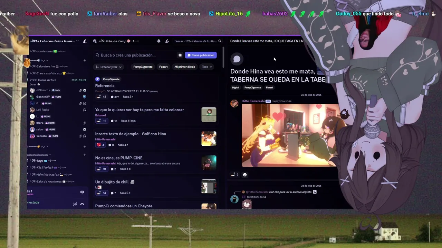Click the Lofi Radio avatar in voice channel
Screen dimensions: 442x248
pos(32,110)
